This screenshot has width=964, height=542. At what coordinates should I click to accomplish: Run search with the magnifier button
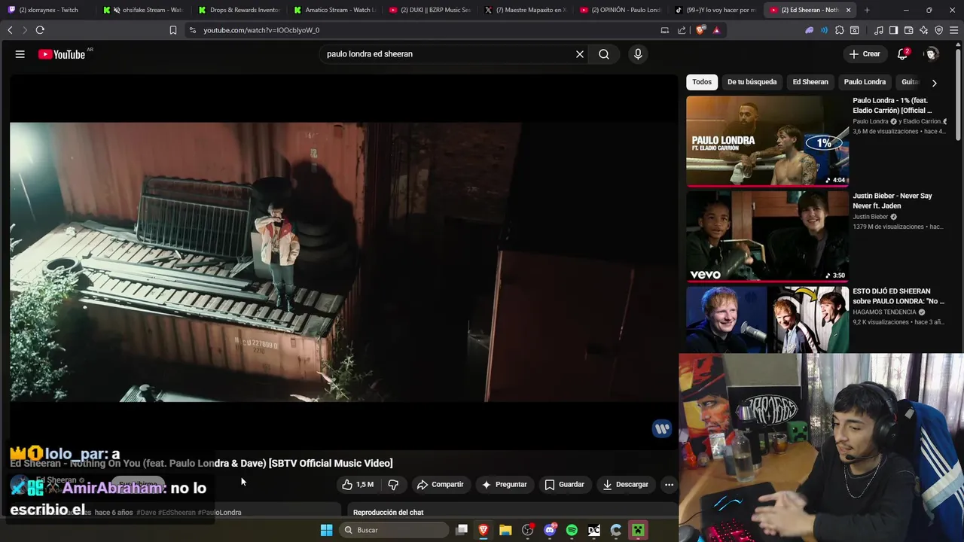[x=604, y=54]
